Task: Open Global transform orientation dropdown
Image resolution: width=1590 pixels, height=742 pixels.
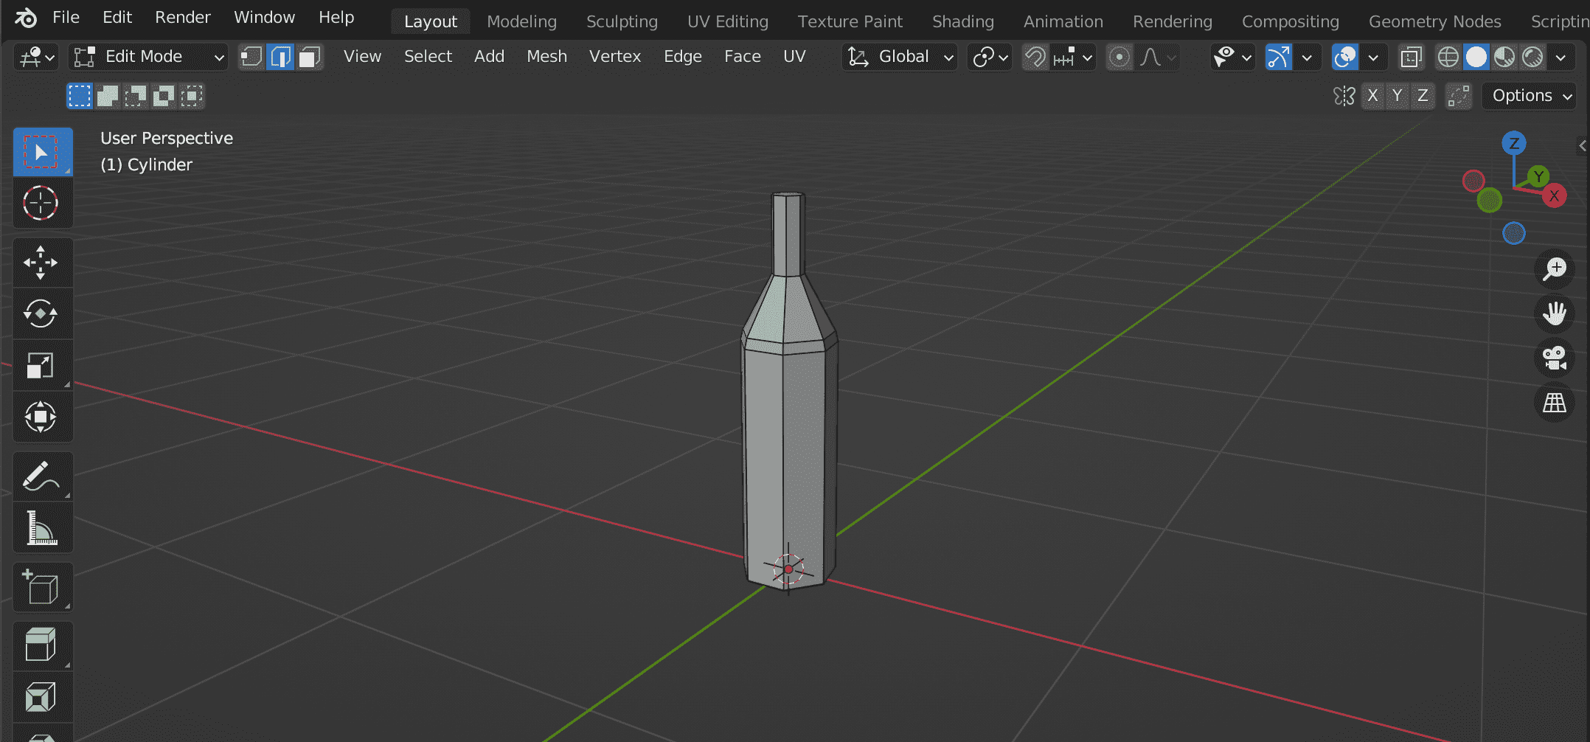Action: [900, 57]
